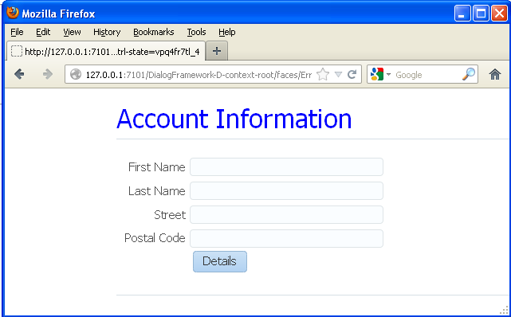
Task: Maximize the Firefox window
Action: (481, 14)
